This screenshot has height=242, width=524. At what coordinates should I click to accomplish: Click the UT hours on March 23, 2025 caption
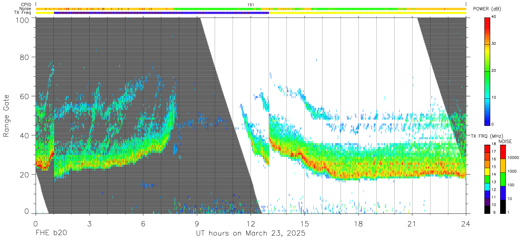(x=250, y=233)
